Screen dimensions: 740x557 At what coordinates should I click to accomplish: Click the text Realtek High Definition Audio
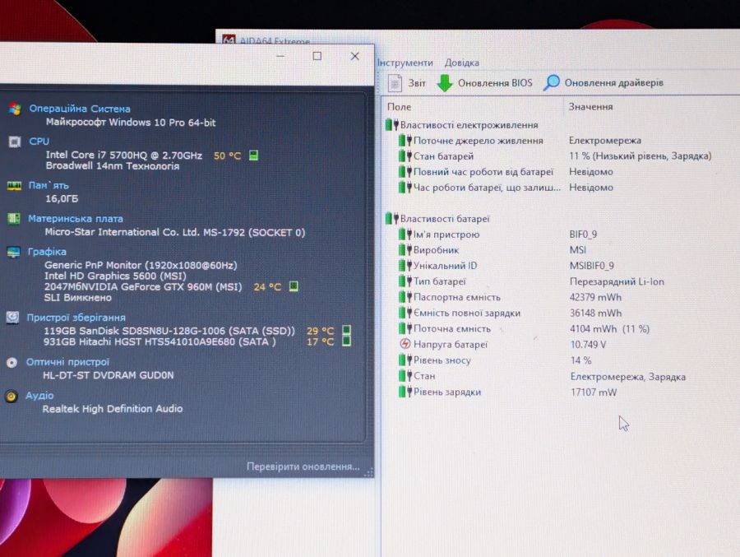113,409
